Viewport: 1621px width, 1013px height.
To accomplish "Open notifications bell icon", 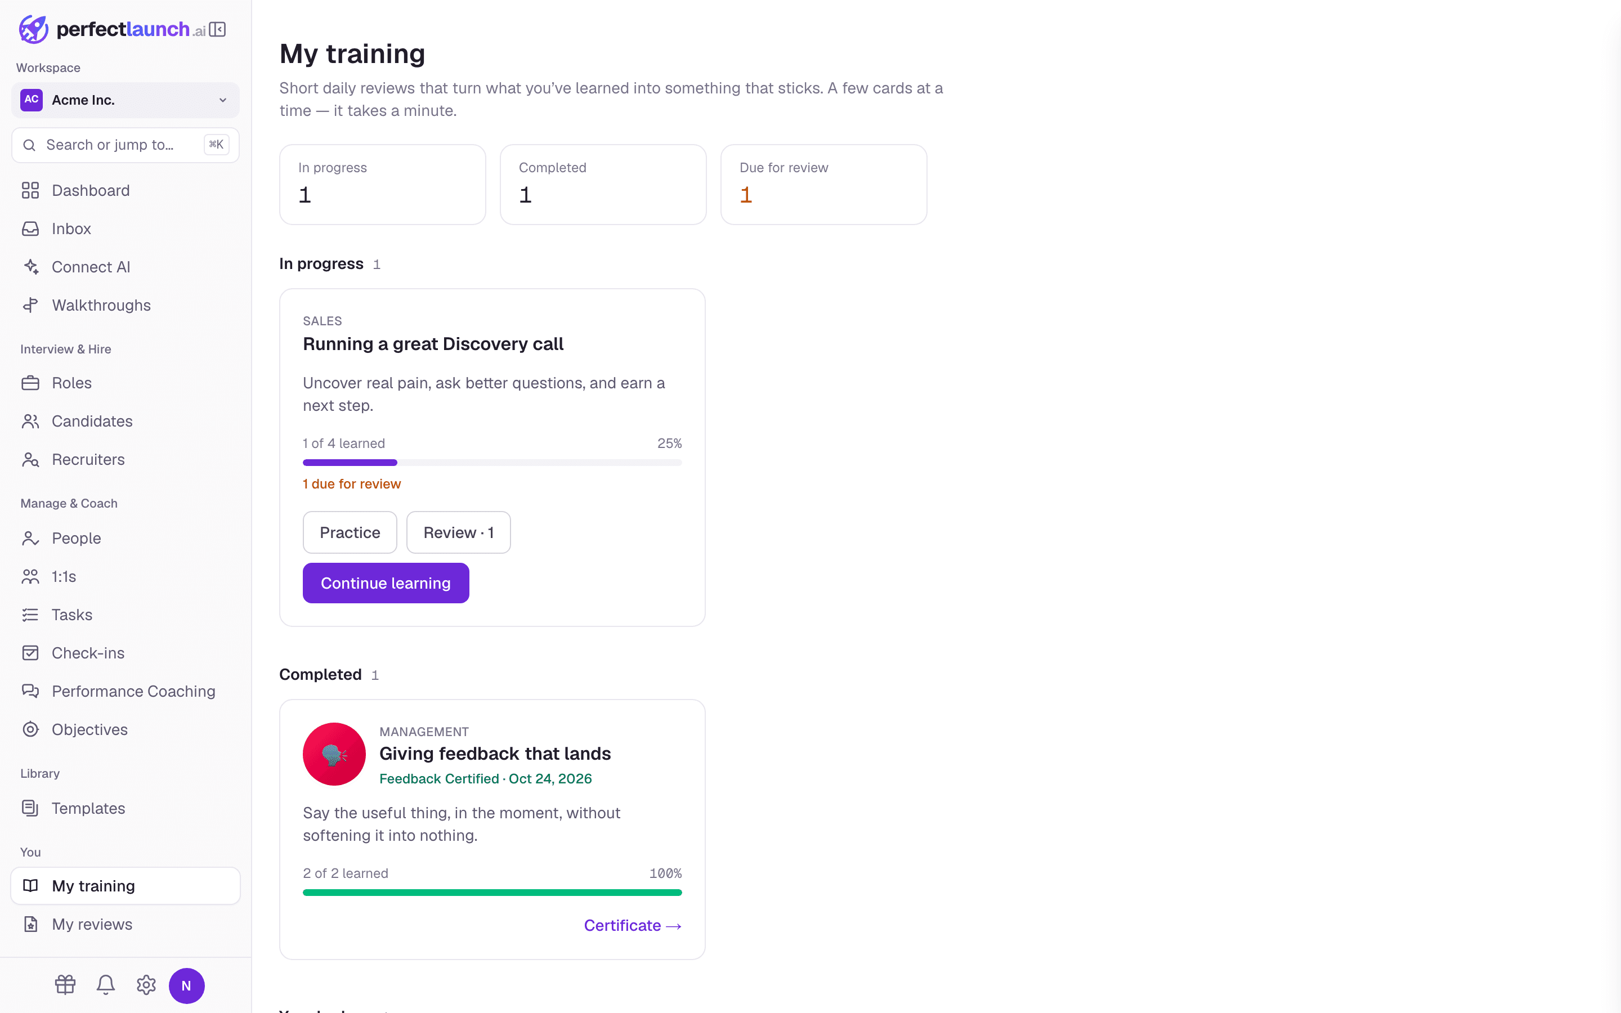I will (x=106, y=985).
